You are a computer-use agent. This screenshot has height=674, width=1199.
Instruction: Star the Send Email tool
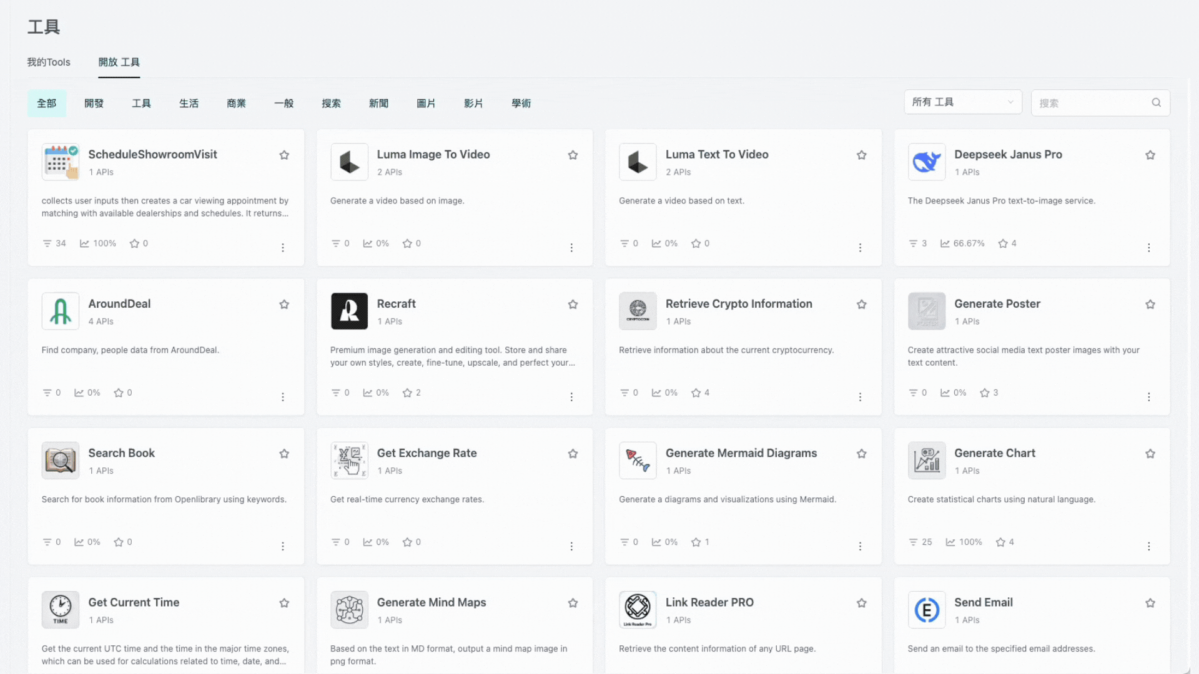pyautogui.click(x=1150, y=603)
